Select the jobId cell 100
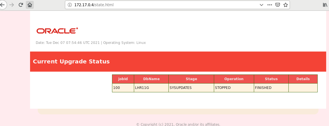The height and width of the screenshot is (126, 329). 123,88
